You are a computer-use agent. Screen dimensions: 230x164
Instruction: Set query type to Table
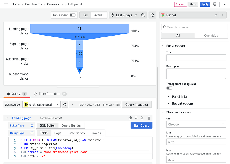tap(44, 133)
